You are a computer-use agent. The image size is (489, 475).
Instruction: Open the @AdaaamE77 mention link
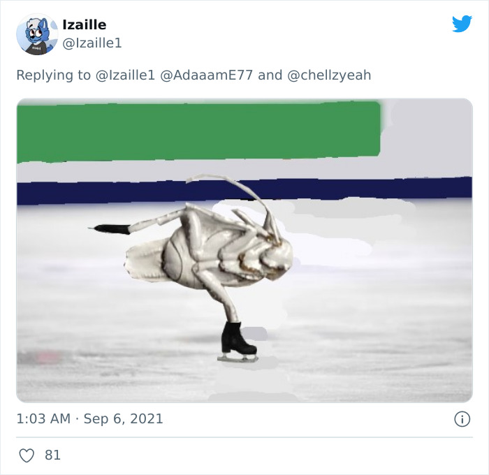tap(207, 75)
